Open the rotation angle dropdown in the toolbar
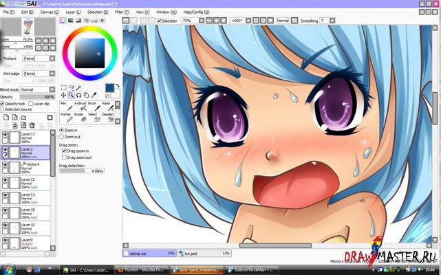This screenshot has height=275, width=441. pos(248,21)
